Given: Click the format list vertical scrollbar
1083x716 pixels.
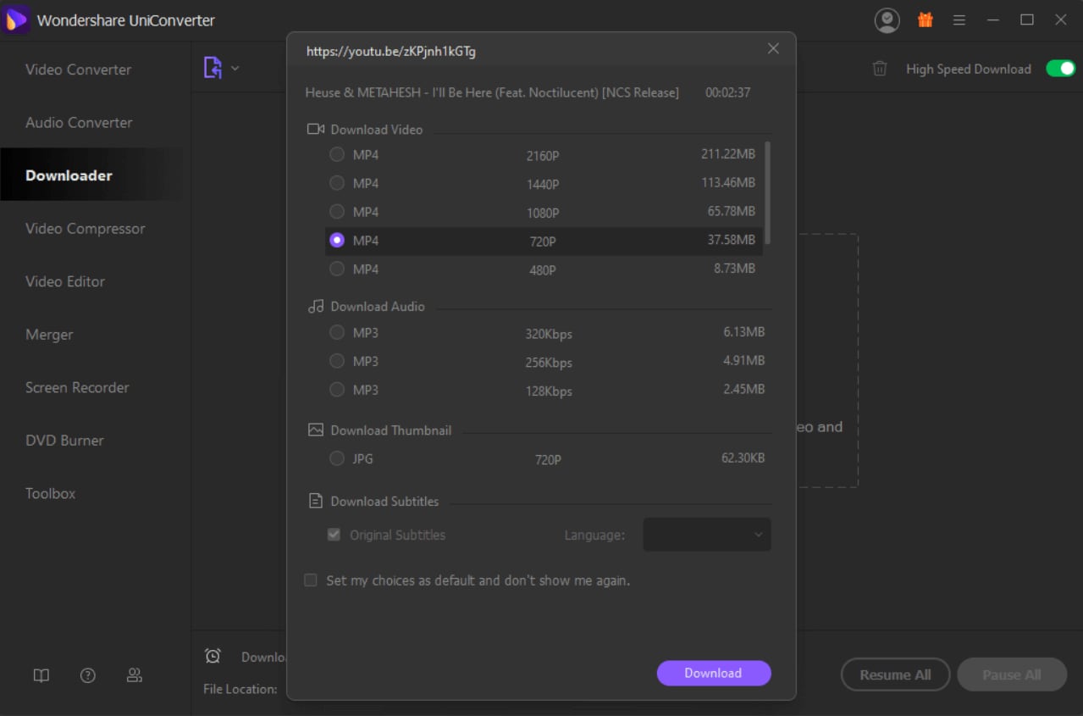Looking at the screenshot, I should coord(767,193).
